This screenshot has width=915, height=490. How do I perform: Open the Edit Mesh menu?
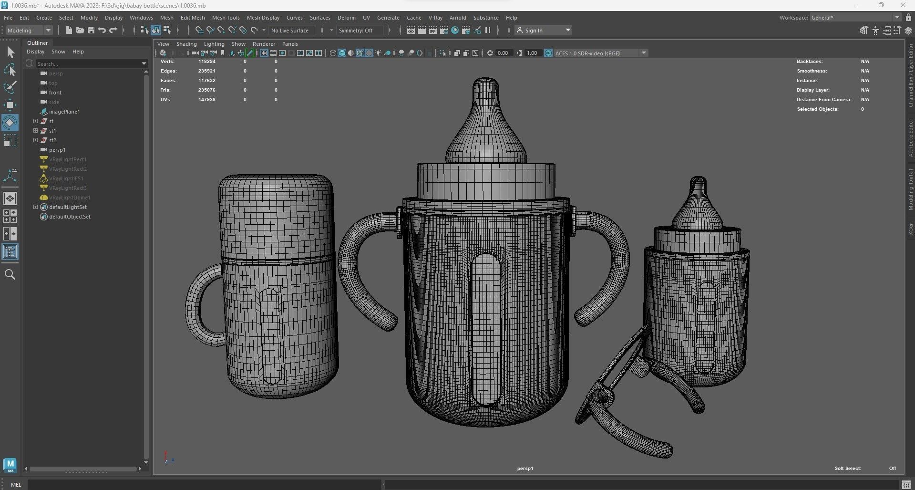point(193,18)
